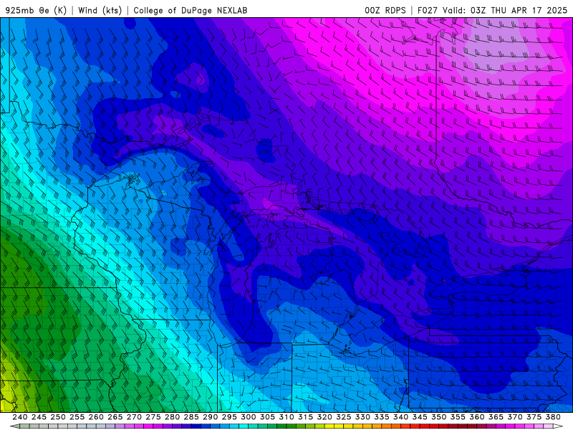Click the gray left arrow tip of color bar
573x430 pixels.
[14, 426]
